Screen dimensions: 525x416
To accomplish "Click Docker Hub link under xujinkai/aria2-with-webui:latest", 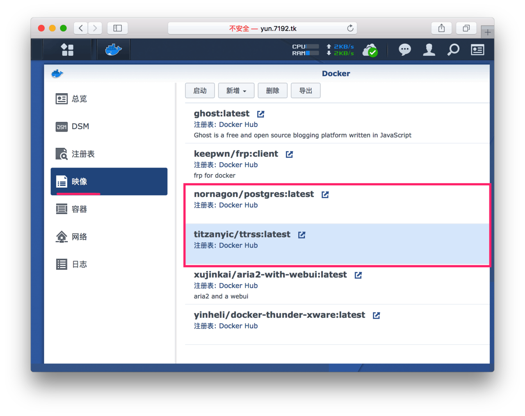I will point(238,285).
